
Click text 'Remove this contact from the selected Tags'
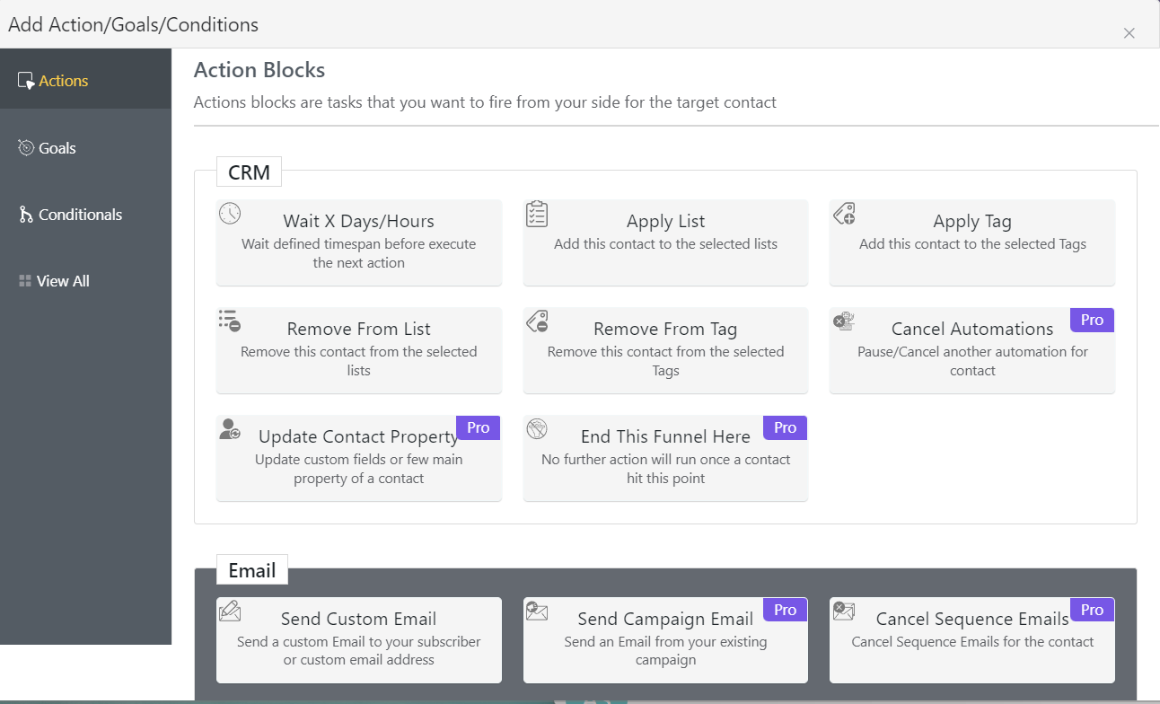coord(665,361)
